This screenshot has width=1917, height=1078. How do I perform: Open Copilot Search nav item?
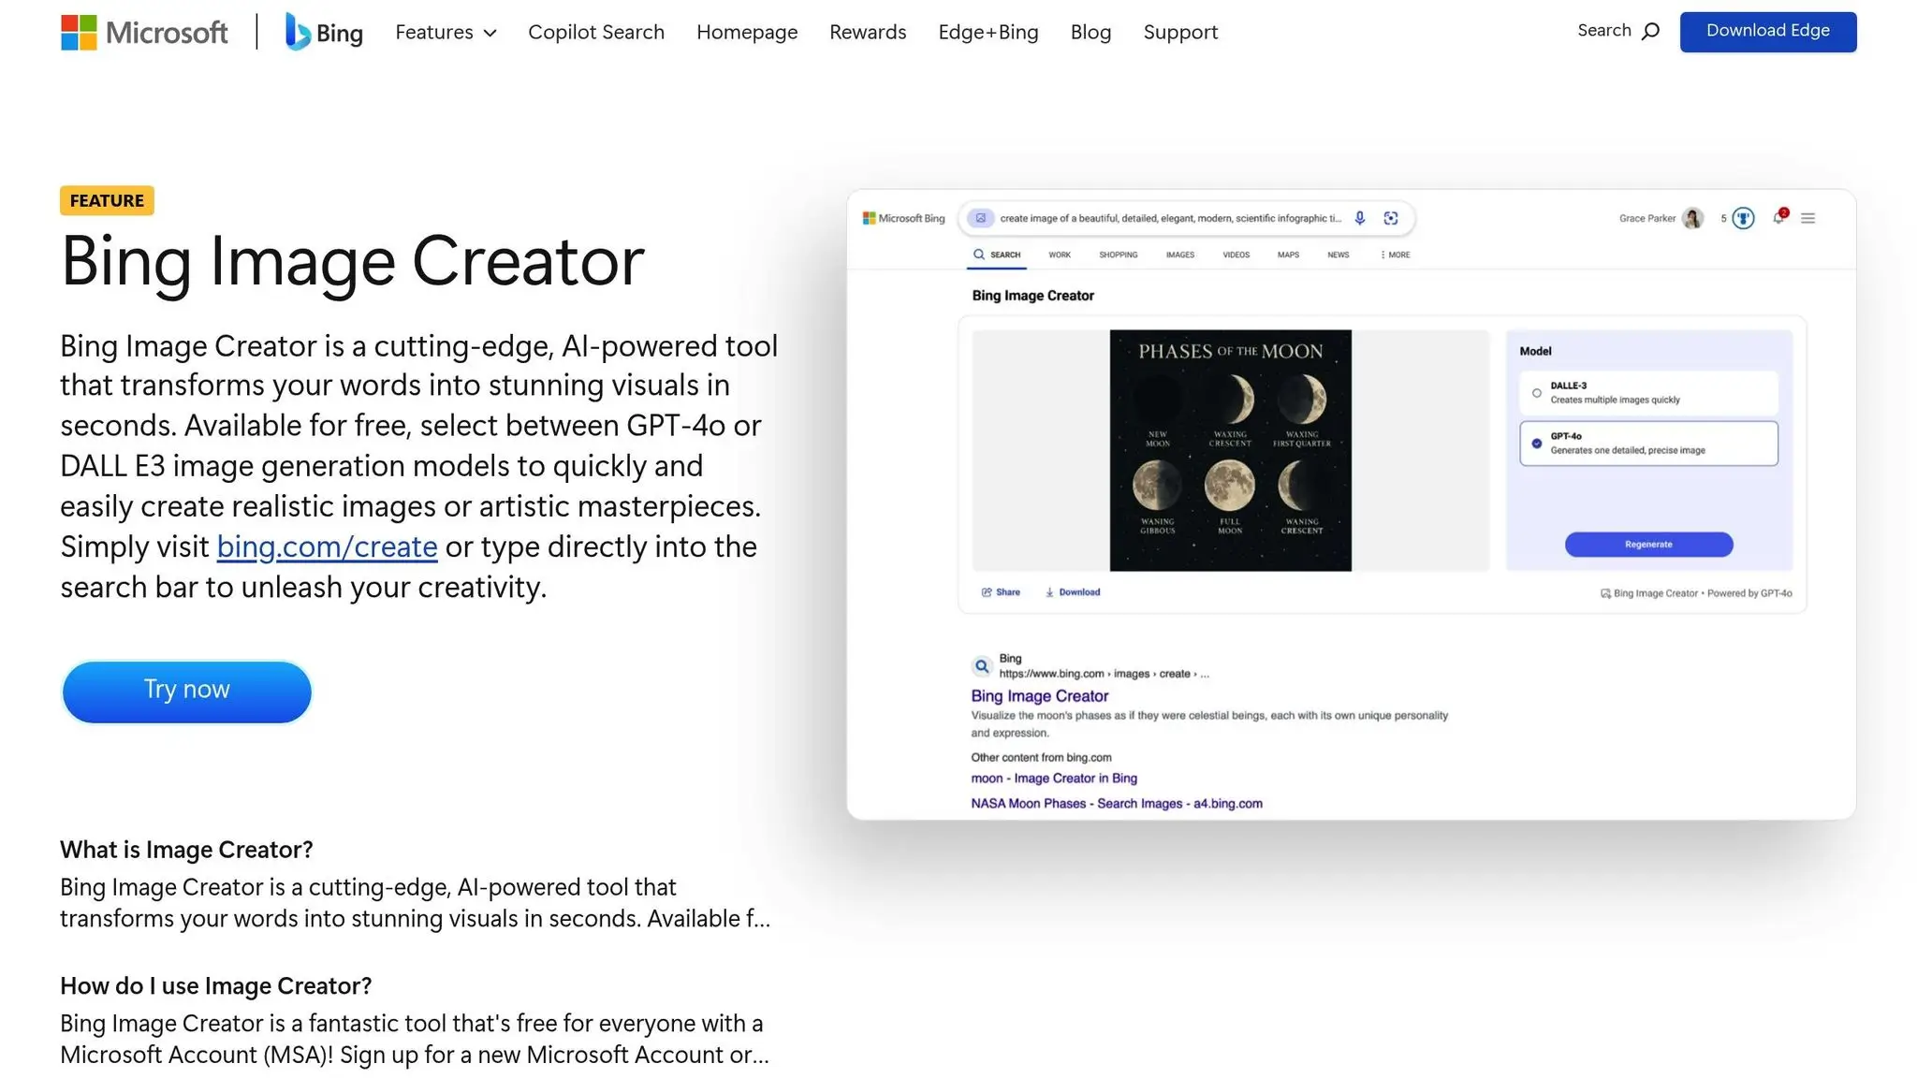[596, 32]
